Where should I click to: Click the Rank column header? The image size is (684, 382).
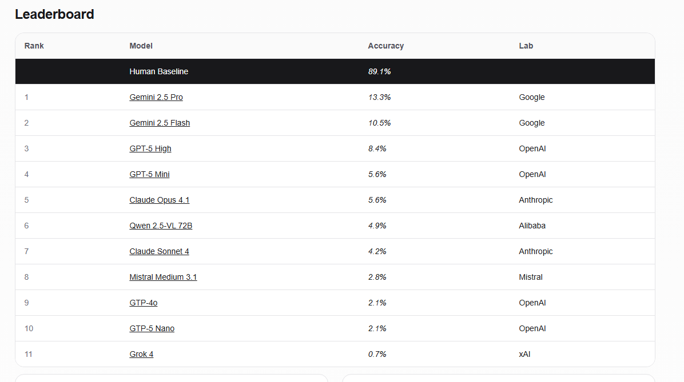click(x=34, y=46)
